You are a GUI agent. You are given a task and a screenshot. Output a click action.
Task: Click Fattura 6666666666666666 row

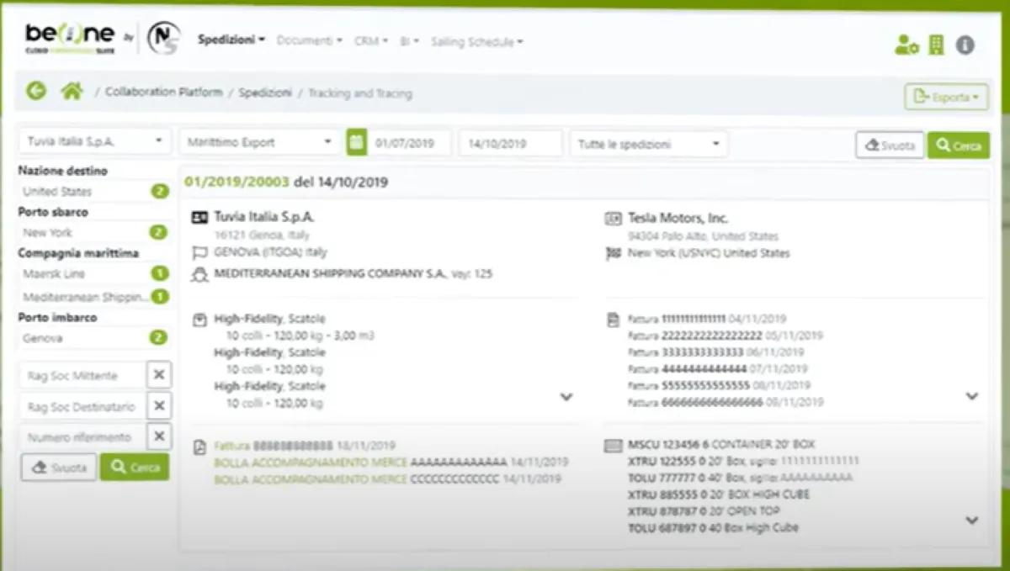click(x=726, y=403)
